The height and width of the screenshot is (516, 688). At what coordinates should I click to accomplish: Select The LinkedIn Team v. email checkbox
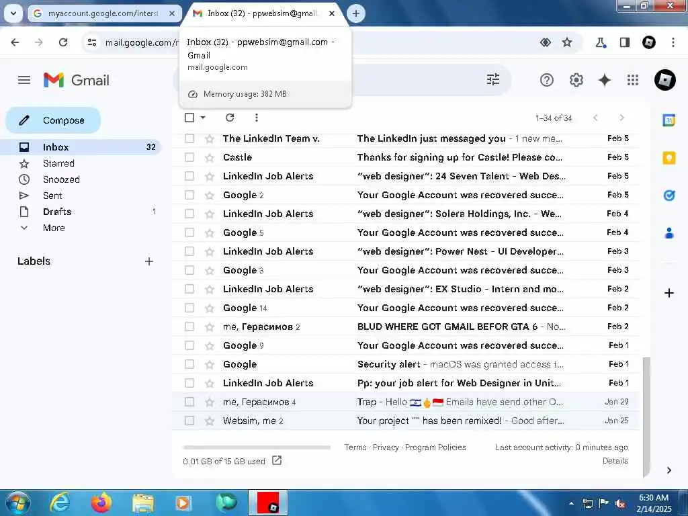pyautogui.click(x=189, y=138)
